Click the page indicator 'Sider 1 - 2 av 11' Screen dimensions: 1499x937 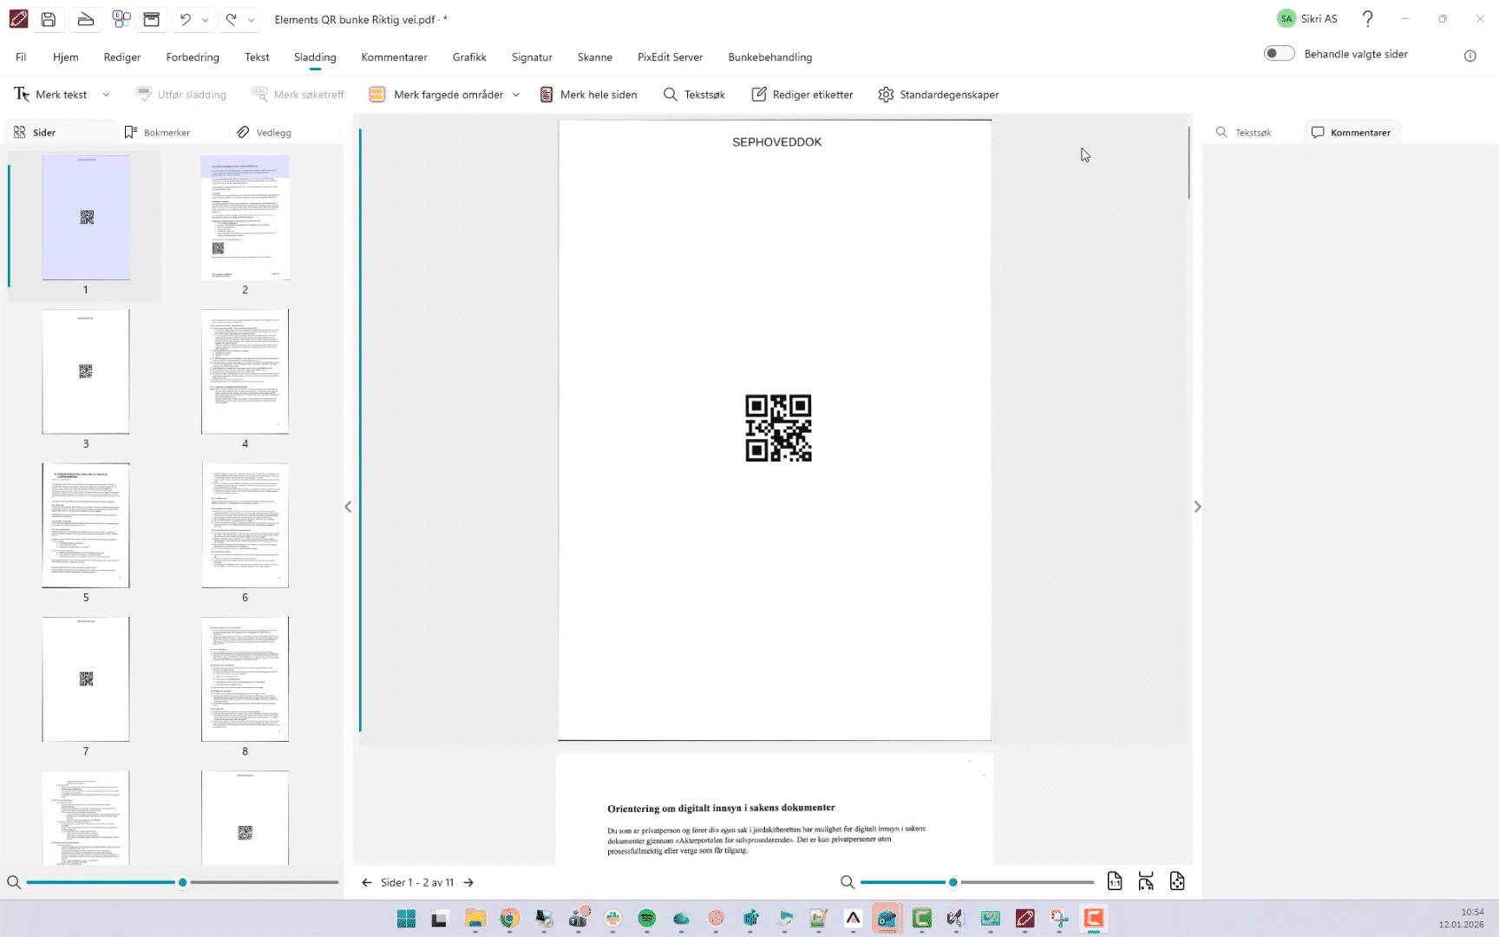417,882
